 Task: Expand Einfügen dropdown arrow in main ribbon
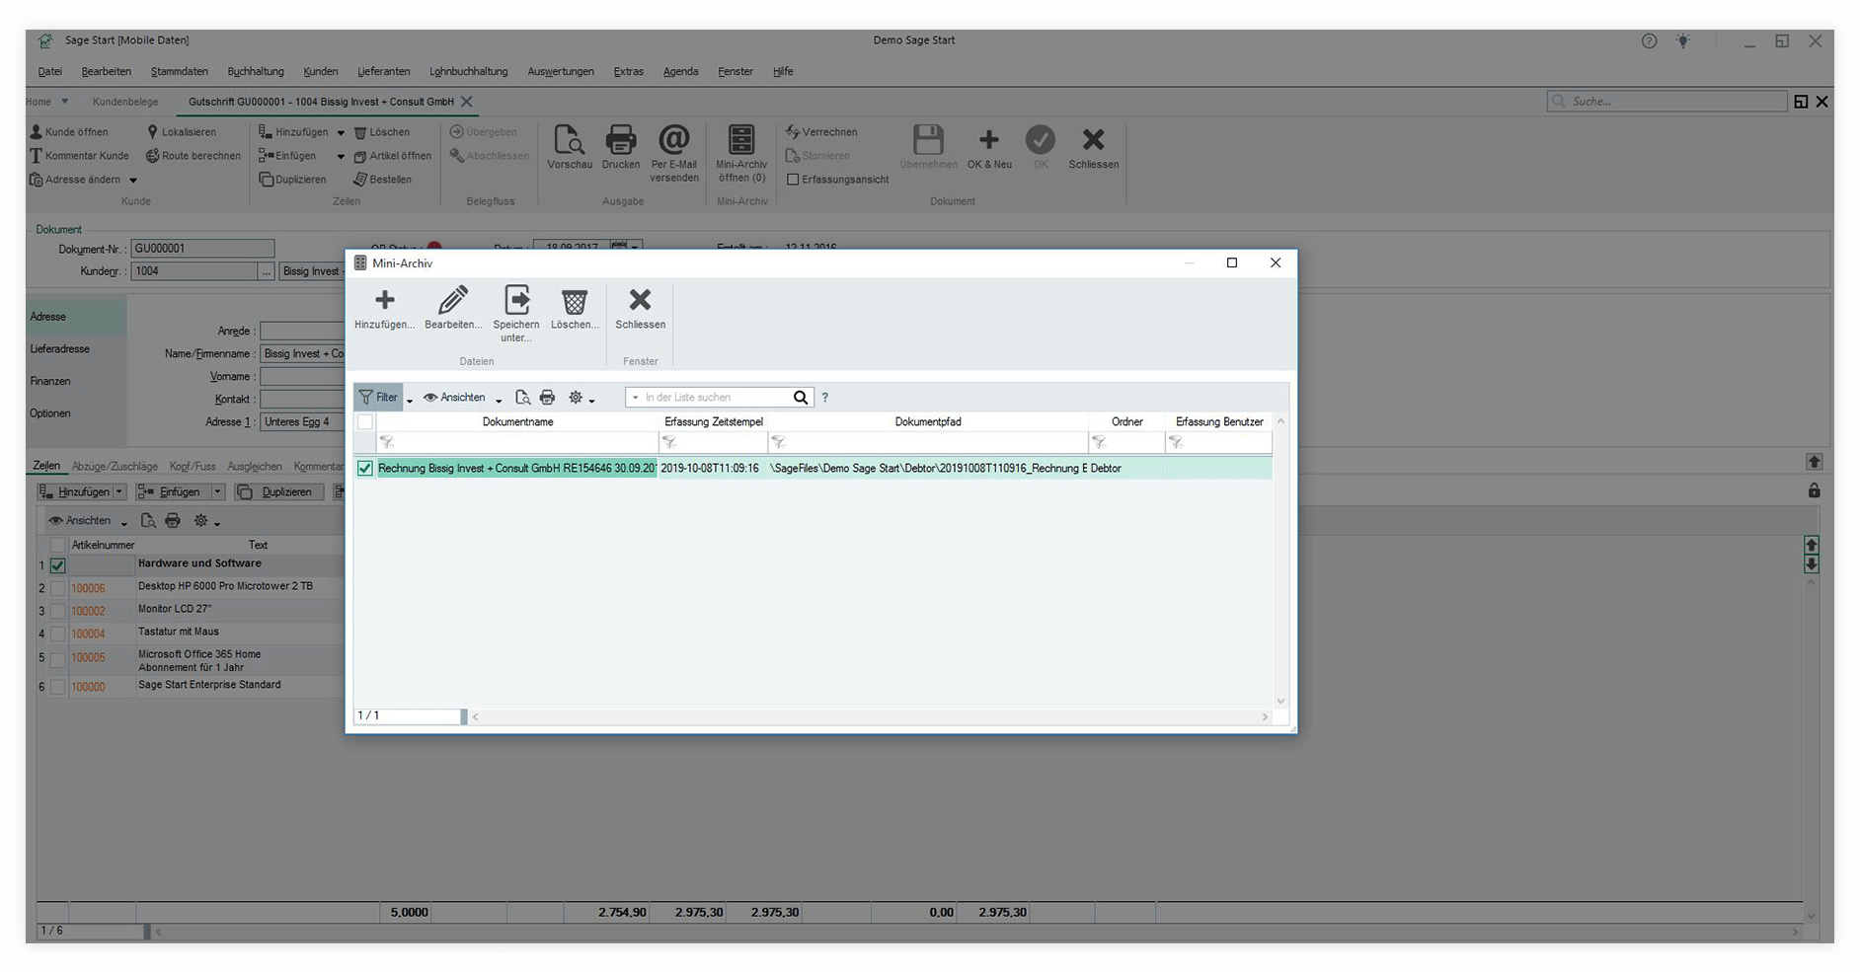341,156
